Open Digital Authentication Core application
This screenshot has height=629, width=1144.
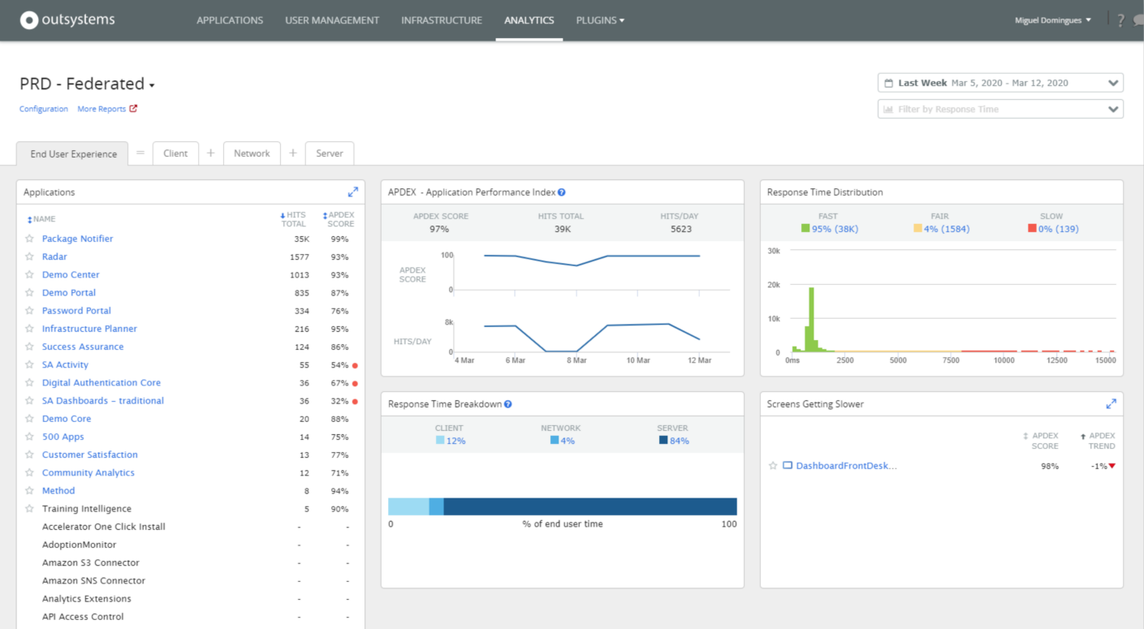point(101,383)
